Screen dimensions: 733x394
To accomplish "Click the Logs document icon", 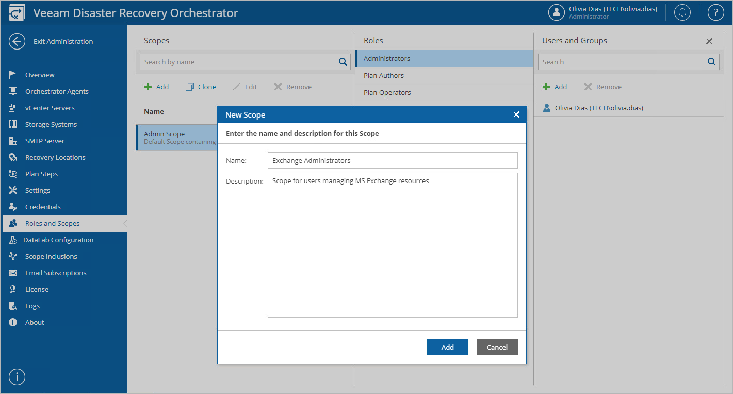I will click(x=13, y=306).
